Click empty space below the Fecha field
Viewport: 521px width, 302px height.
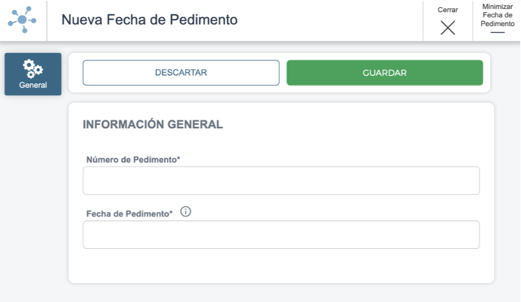point(281,266)
